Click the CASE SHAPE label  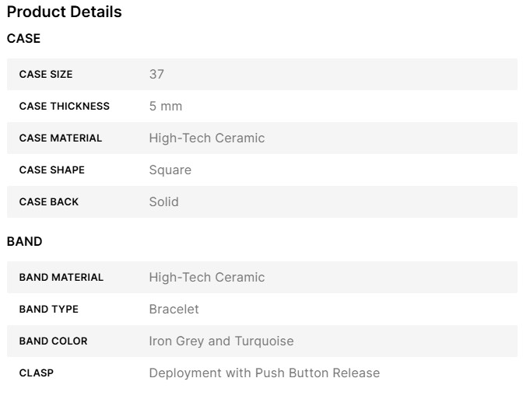pyautogui.click(x=51, y=170)
